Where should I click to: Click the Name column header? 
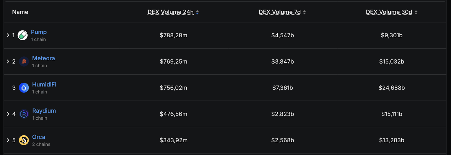(20, 12)
